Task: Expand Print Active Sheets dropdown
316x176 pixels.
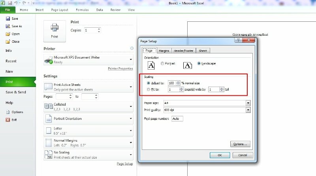Action: point(131,87)
